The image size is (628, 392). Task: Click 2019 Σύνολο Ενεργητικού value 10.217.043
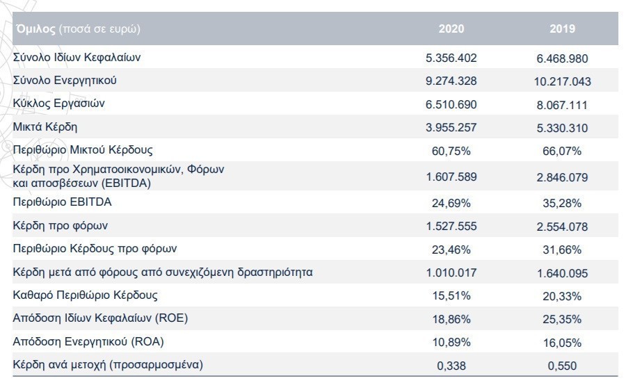click(562, 82)
